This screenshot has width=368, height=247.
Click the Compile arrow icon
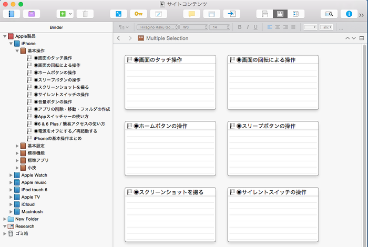pos(232,14)
